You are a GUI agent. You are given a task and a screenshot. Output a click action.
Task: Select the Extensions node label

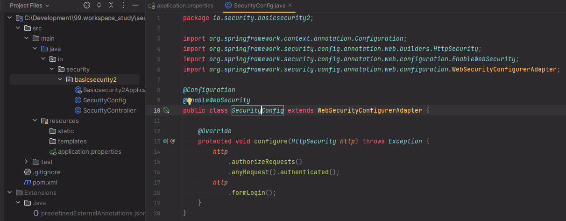40,192
